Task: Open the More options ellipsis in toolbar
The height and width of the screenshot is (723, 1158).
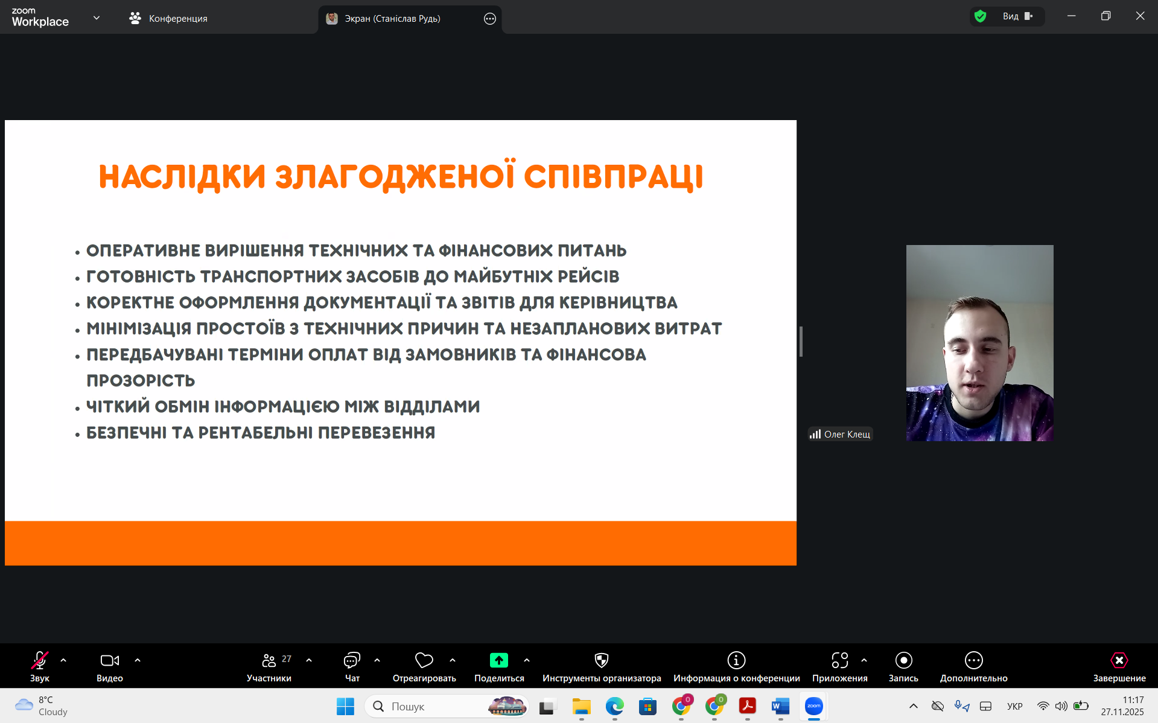Action: coord(973,661)
